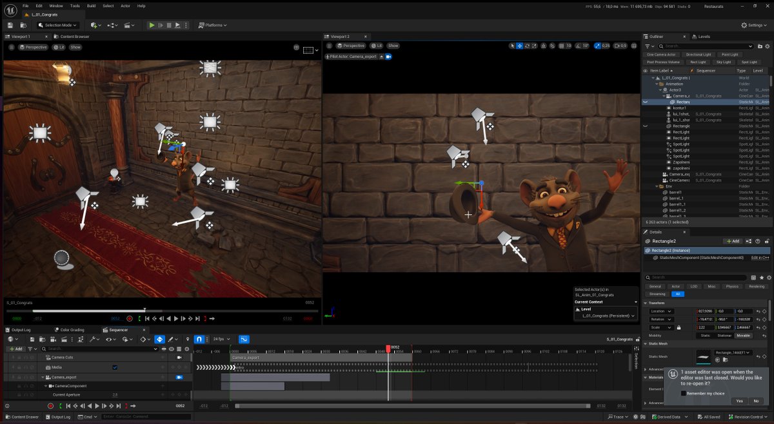Click No in the re-open prompt
The height and width of the screenshot is (424, 774).
pyautogui.click(x=756, y=401)
